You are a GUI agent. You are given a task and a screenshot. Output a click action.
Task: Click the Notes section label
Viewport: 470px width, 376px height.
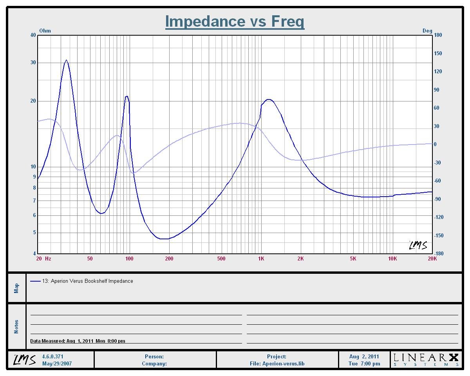pos(16,327)
